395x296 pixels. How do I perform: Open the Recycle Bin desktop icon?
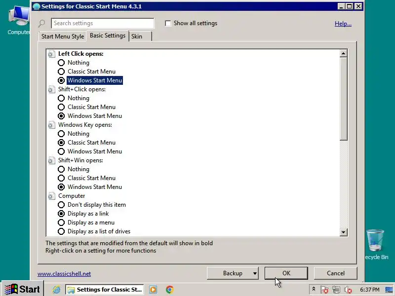point(376,244)
